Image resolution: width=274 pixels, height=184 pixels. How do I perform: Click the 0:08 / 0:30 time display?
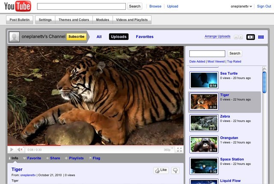pos(34,150)
